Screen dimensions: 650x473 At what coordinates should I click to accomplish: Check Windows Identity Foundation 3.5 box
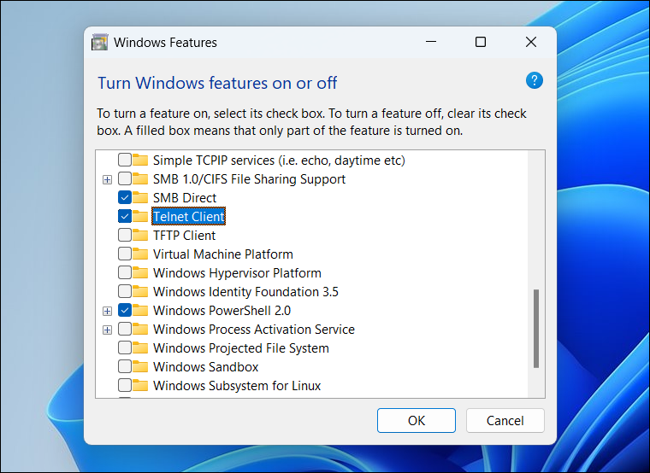click(125, 291)
